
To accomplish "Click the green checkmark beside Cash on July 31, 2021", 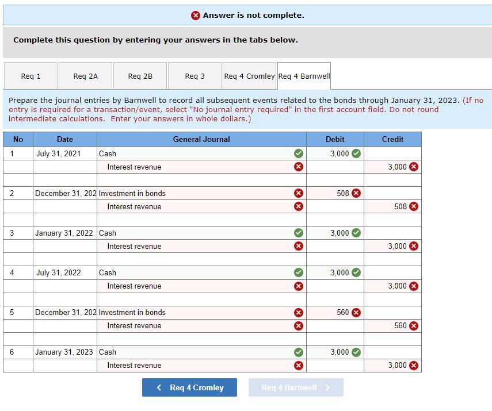I will click(298, 153).
